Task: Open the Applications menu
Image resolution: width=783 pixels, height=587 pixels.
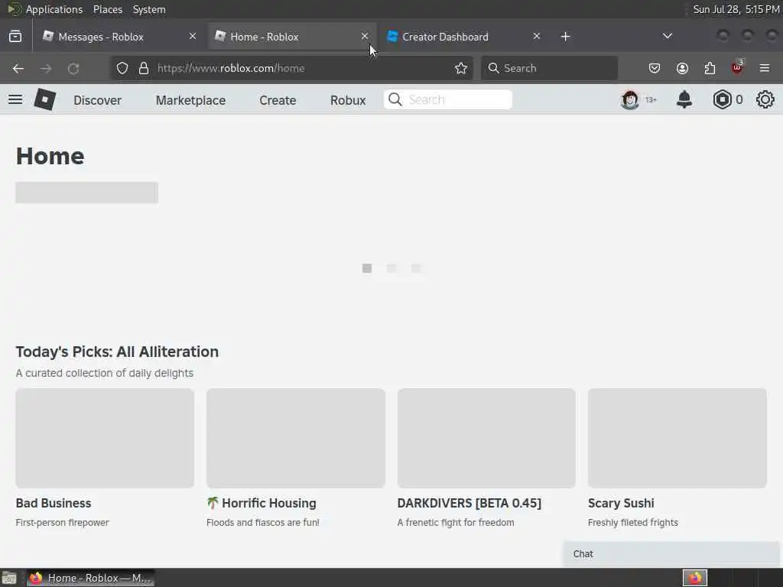Action: click(x=54, y=9)
